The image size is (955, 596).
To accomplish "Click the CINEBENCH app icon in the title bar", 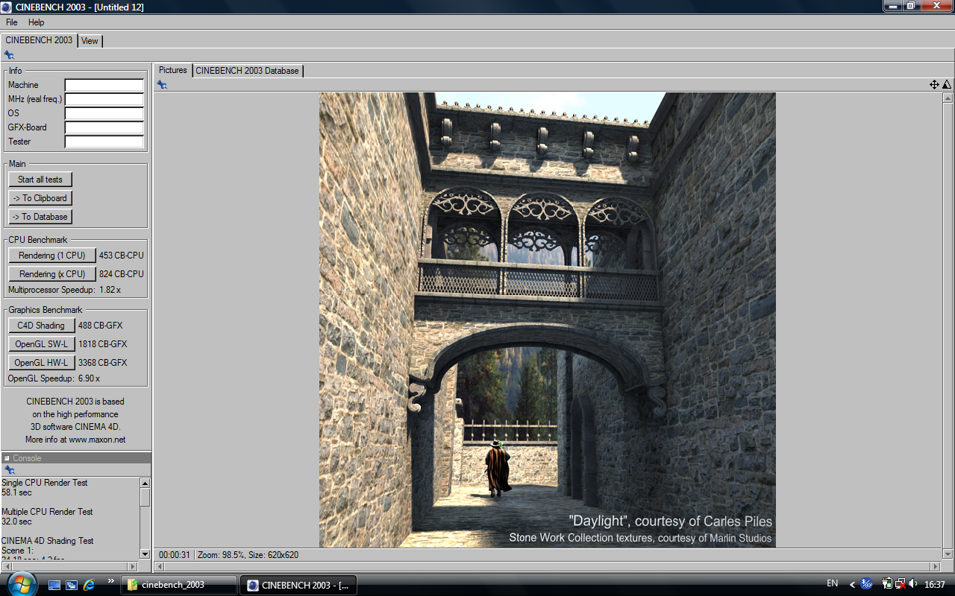I will point(7,7).
